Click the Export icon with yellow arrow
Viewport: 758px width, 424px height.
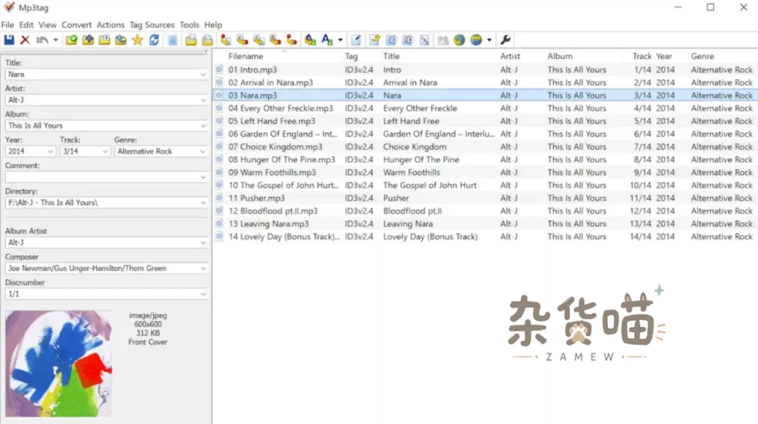[x=375, y=40]
